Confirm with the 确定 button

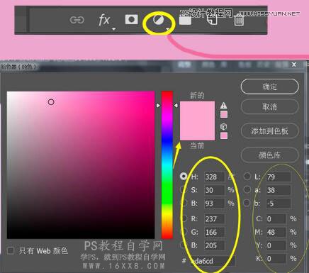click(x=270, y=87)
